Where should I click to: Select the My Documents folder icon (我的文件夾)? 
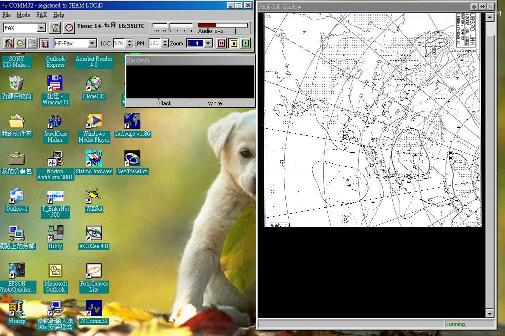click(x=17, y=125)
